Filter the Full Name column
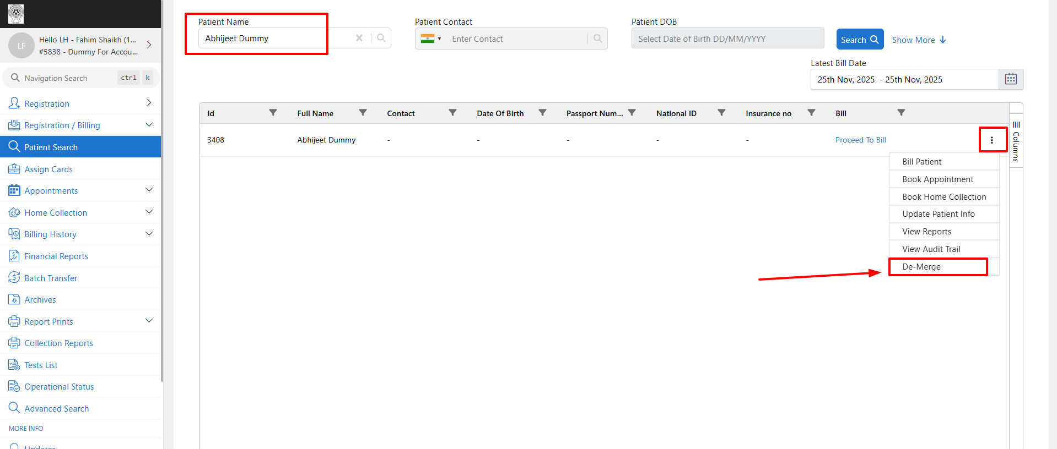Screen dimensions: 1057x449 pyautogui.click(x=363, y=113)
